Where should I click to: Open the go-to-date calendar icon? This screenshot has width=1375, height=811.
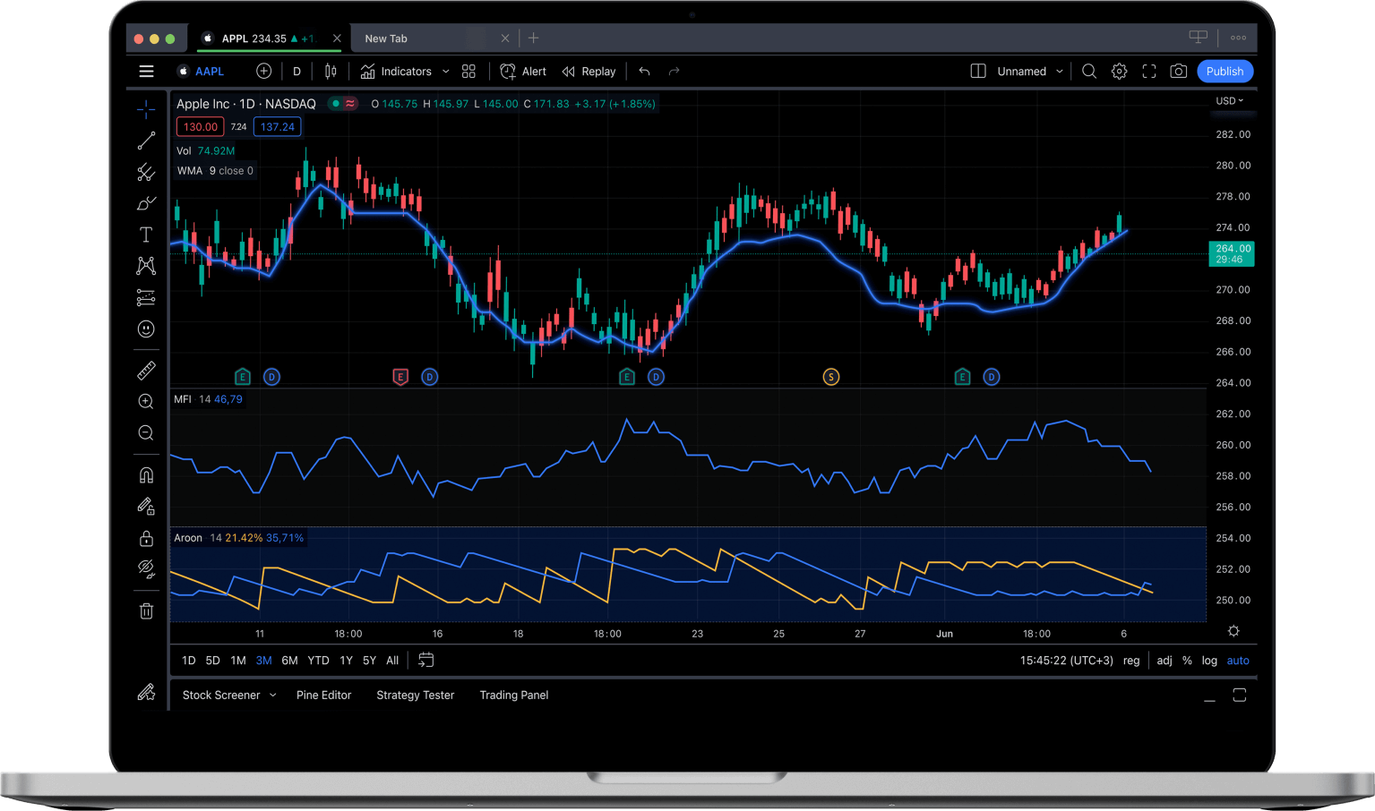pos(426,660)
